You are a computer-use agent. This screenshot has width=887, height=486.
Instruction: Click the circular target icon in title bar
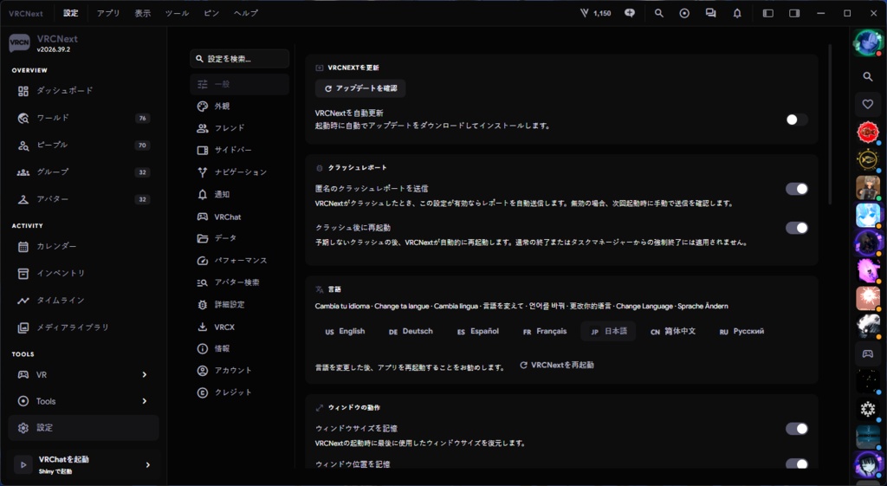tap(684, 13)
